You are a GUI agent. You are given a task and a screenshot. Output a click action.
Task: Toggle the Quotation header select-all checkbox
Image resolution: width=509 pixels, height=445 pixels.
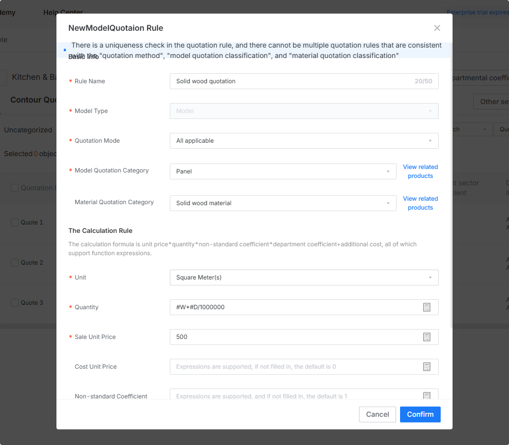click(15, 188)
